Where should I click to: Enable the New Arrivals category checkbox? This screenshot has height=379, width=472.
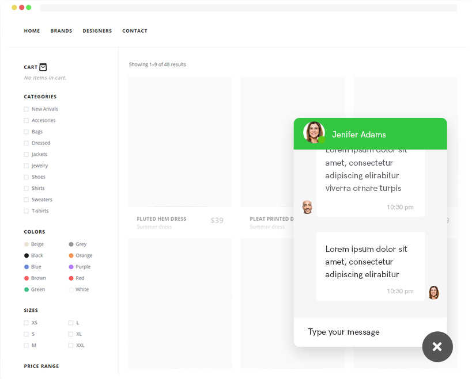(26, 109)
